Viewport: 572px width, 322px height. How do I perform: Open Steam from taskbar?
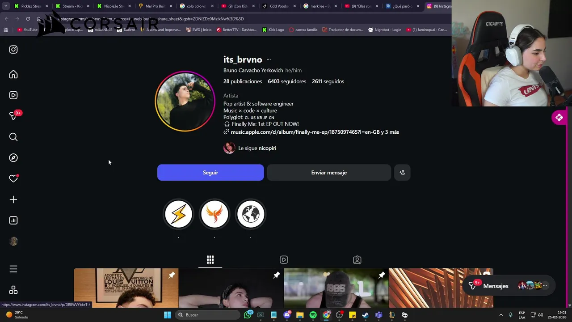click(x=365, y=315)
